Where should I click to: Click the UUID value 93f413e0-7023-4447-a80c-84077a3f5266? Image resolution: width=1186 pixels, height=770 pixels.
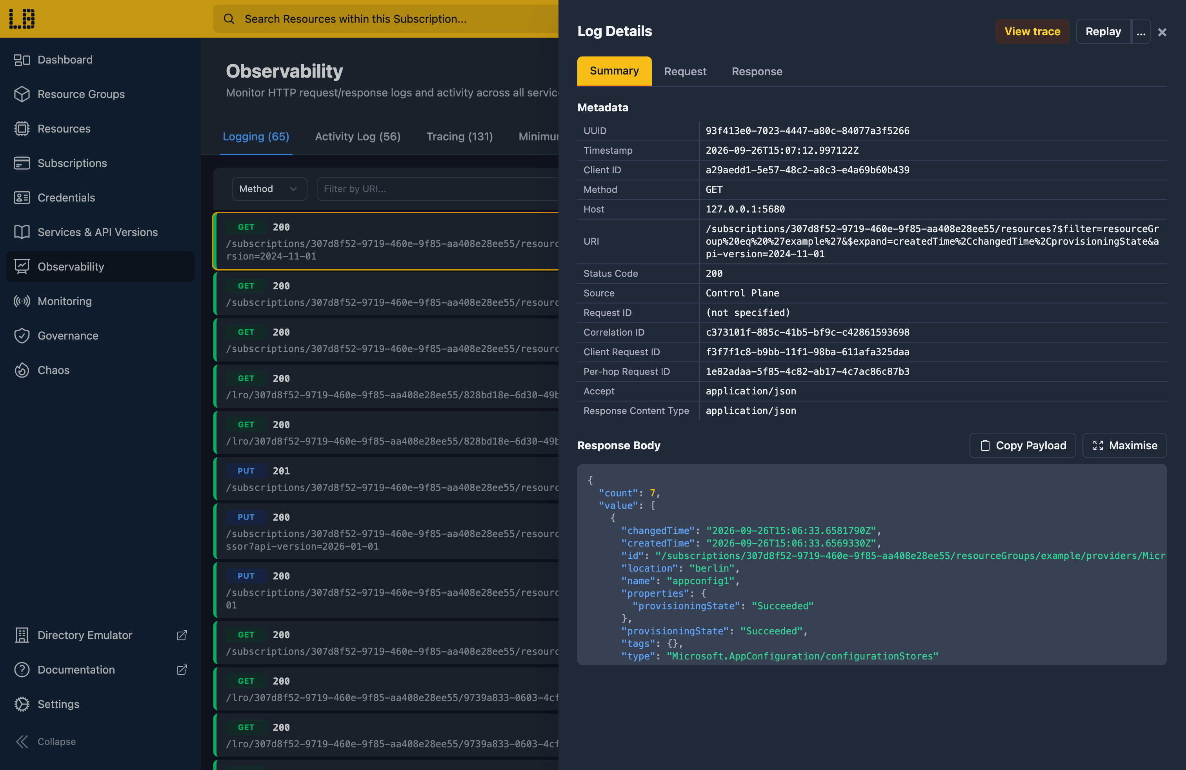807,131
